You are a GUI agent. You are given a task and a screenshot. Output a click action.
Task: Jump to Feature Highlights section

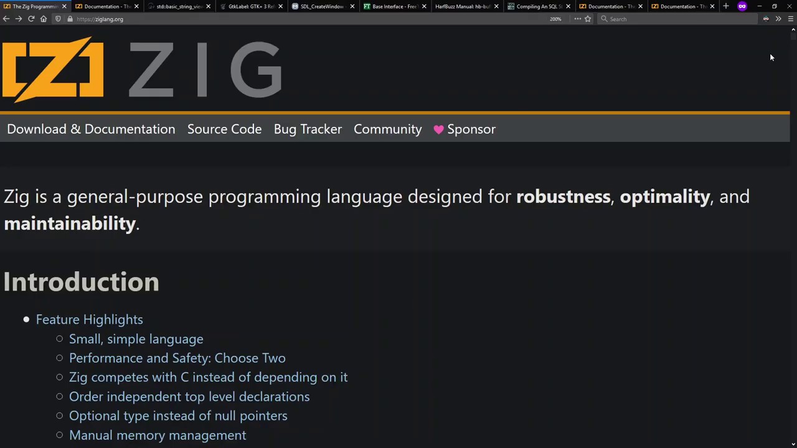[89, 320]
